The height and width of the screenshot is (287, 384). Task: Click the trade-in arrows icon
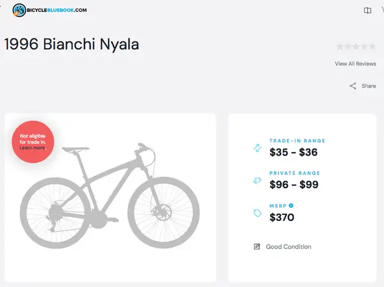[257, 148]
